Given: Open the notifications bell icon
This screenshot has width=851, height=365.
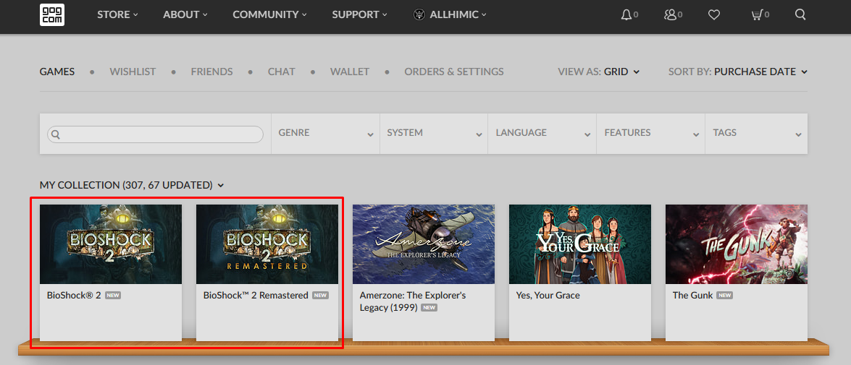Looking at the screenshot, I should tap(626, 14).
